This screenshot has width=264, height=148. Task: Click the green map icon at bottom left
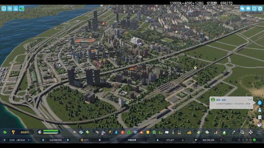point(5,132)
